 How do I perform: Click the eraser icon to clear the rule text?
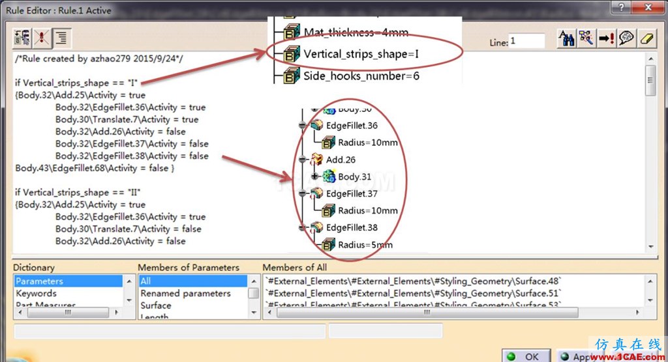[646, 38]
